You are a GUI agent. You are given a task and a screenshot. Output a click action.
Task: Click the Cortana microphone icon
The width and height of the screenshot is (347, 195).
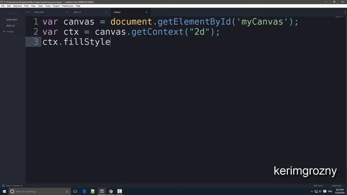click(x=67, y=191)
